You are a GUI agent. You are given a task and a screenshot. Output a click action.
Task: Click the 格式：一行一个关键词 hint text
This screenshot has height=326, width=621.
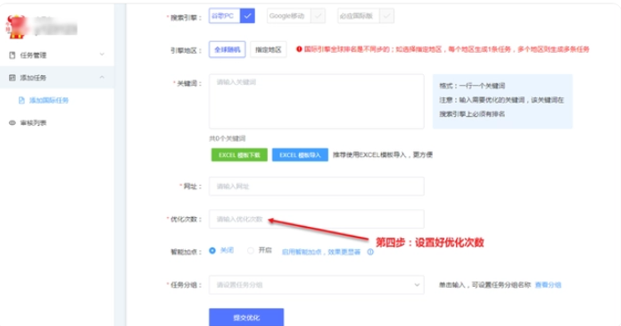472,86
